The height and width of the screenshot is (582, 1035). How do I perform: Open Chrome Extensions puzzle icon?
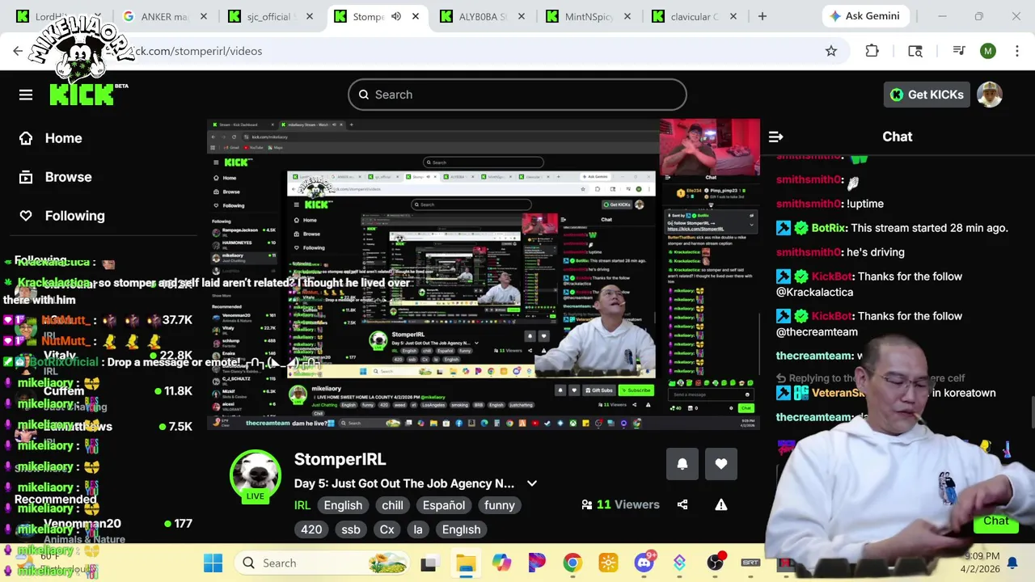pyautogui.click(x=872, y=51)
